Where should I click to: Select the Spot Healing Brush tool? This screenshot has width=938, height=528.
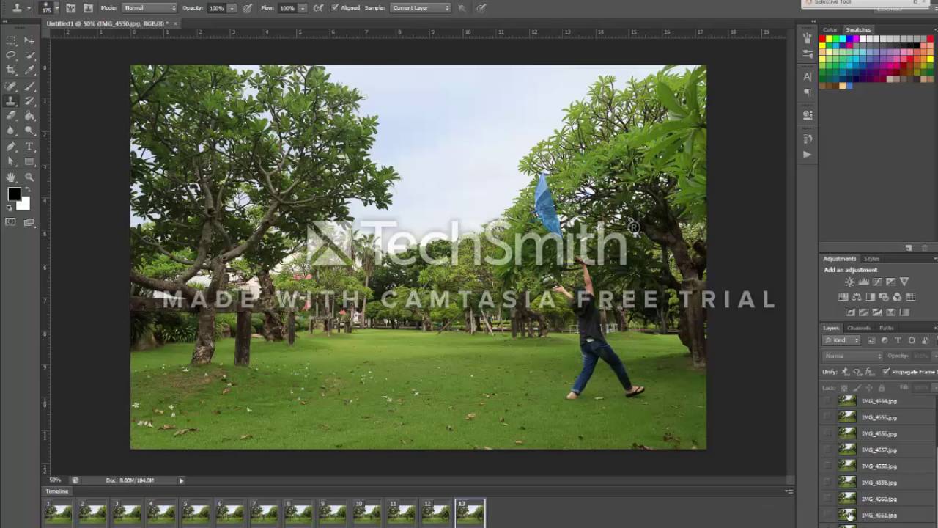pyautogui.click(x=11, y=86)
